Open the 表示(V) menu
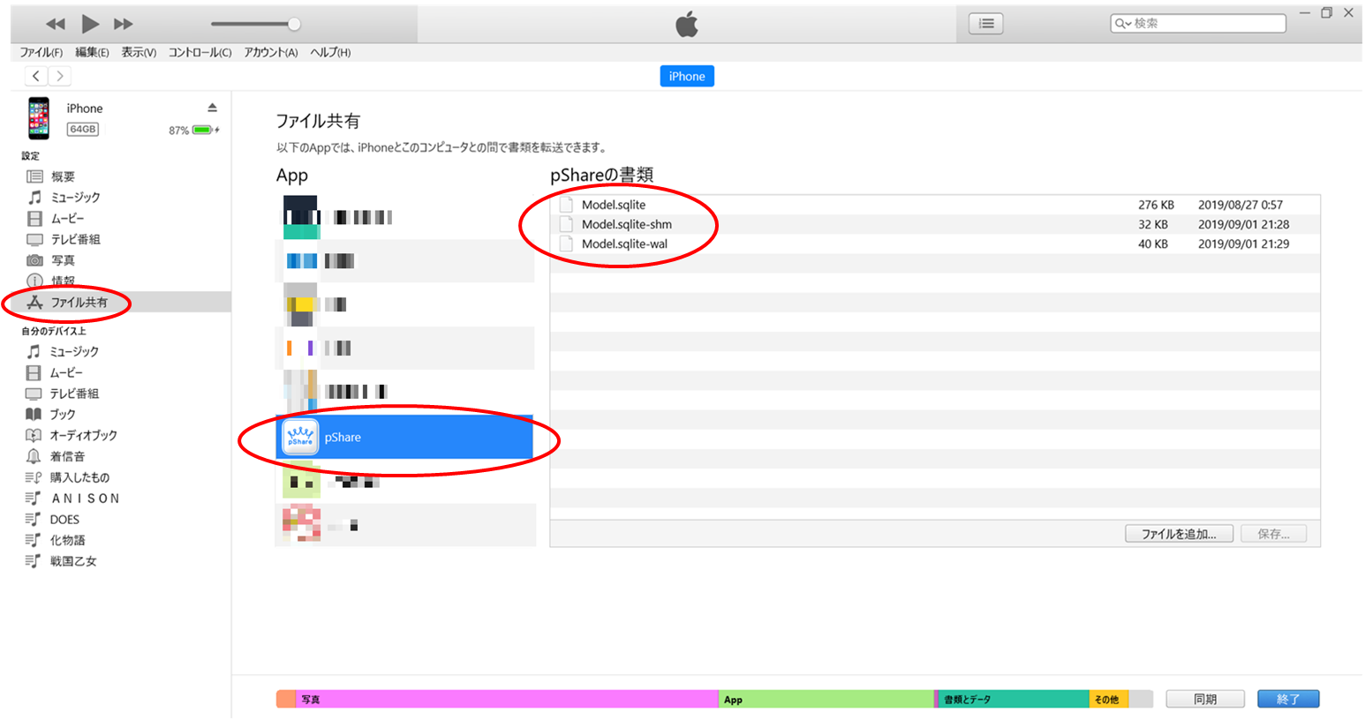 tap(139, 53)
